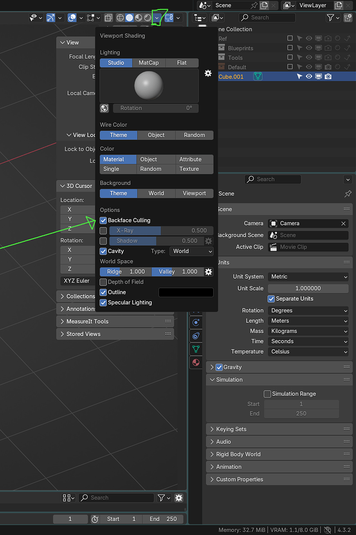The width and height of the screenshot is (356, 535).
Task: Toggle preview range clock icon in timeline
Action: point(95,519)
